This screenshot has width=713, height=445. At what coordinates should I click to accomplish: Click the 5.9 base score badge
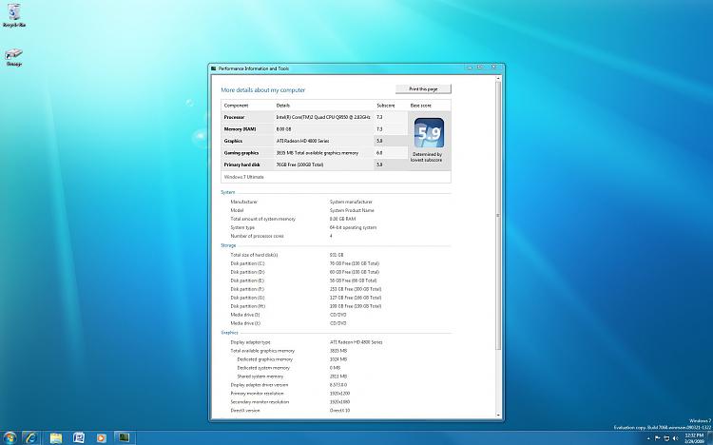429,132
